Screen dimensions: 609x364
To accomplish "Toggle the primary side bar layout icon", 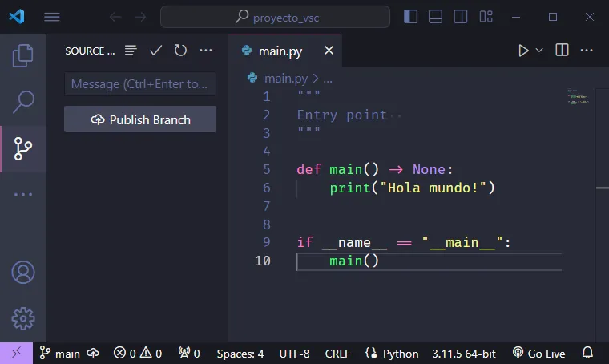I will 411,17.
